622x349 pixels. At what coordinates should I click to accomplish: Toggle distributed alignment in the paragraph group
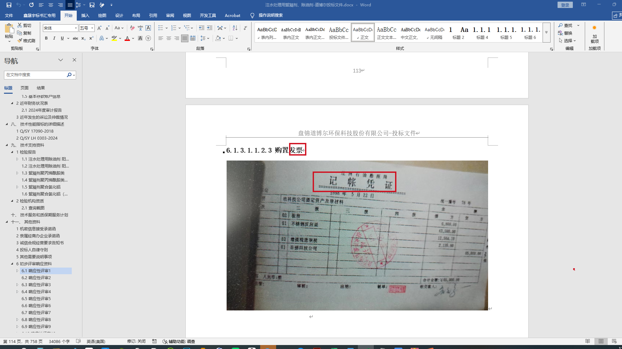[193, 38]
